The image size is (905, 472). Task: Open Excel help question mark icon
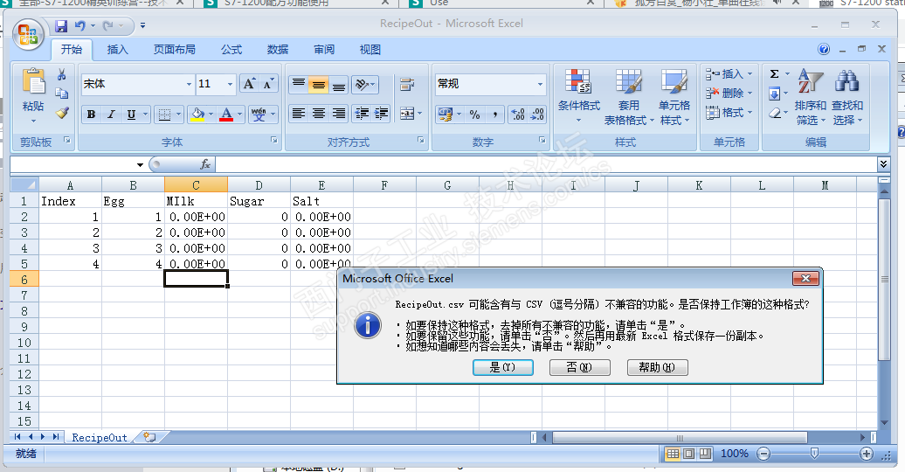[x=824, y=49]
